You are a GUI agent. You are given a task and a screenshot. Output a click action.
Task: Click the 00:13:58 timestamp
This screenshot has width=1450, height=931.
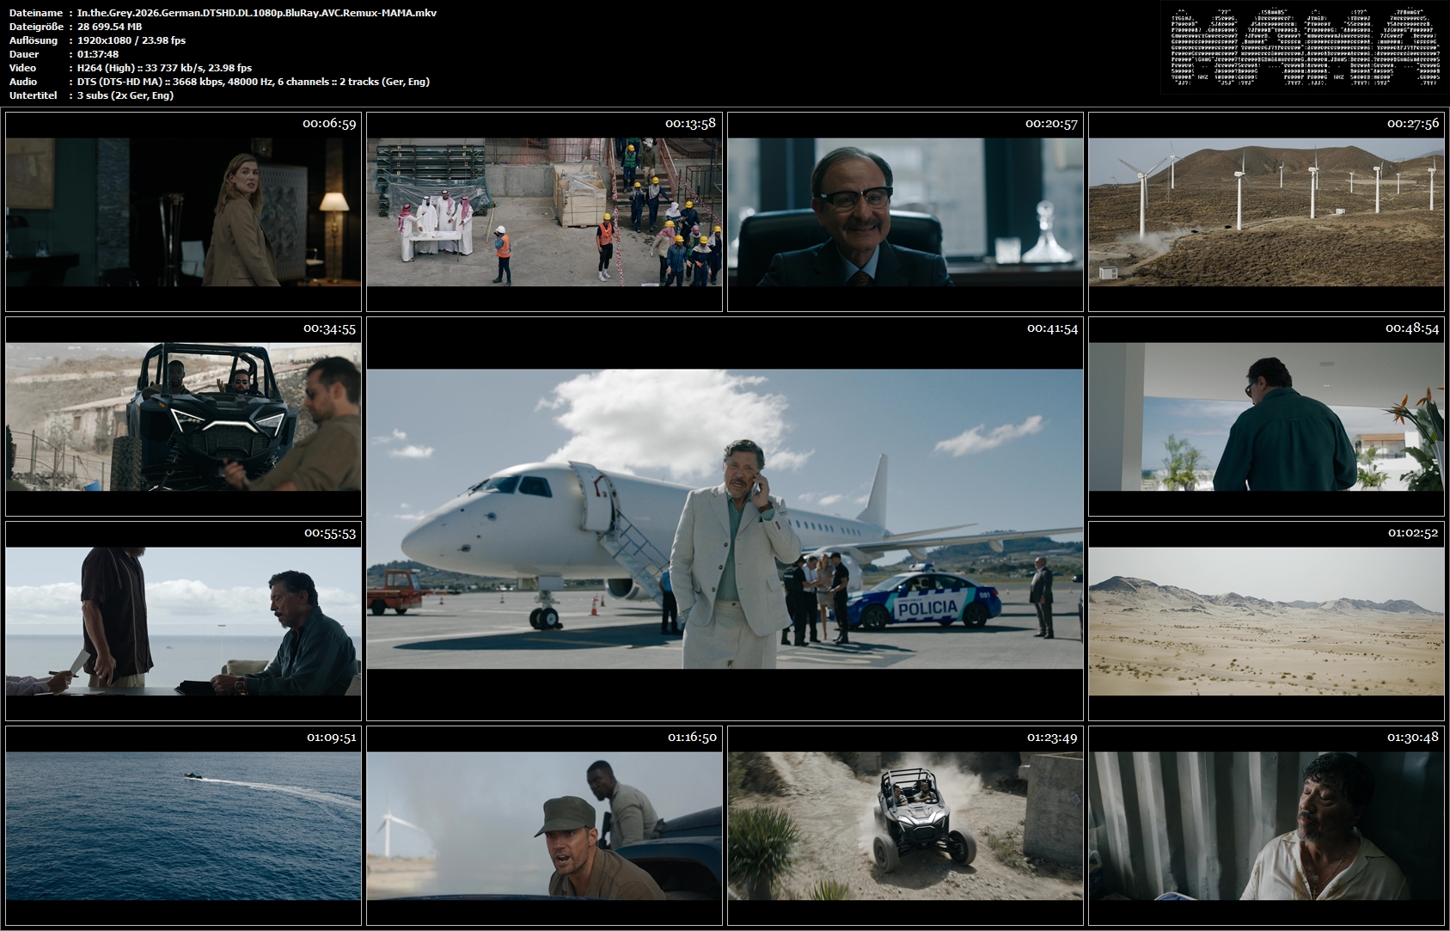pos(690,124)
